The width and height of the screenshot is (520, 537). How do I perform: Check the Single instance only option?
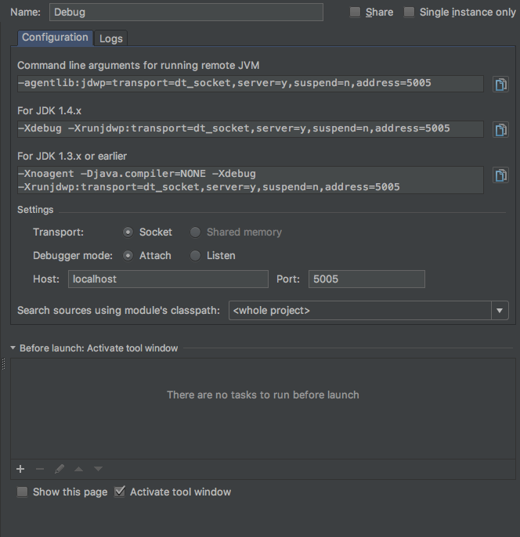(x=410, y=13)
